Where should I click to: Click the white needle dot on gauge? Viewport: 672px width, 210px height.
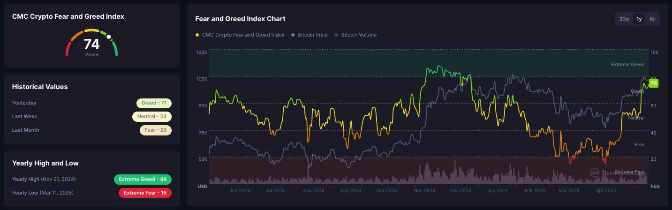pos(109,37)
